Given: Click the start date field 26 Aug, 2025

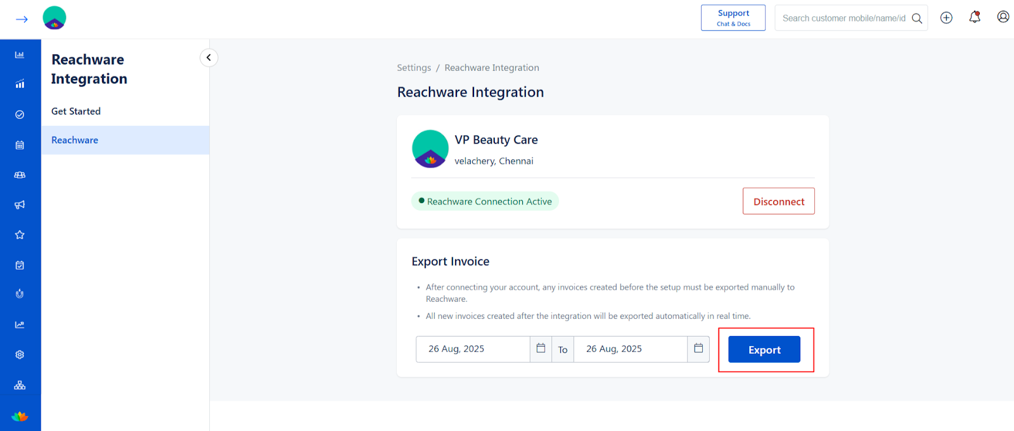Looking at the screenshot, I should [473, 349].
